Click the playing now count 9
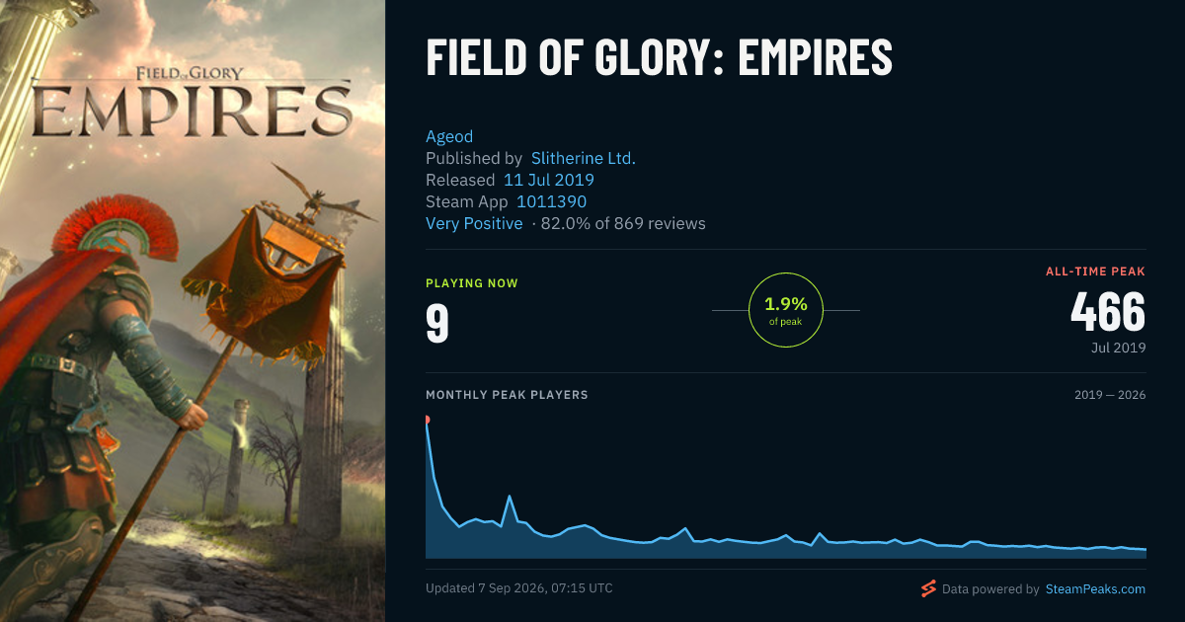The height and width of the screenshot is (622, 1185). point(437,325)
